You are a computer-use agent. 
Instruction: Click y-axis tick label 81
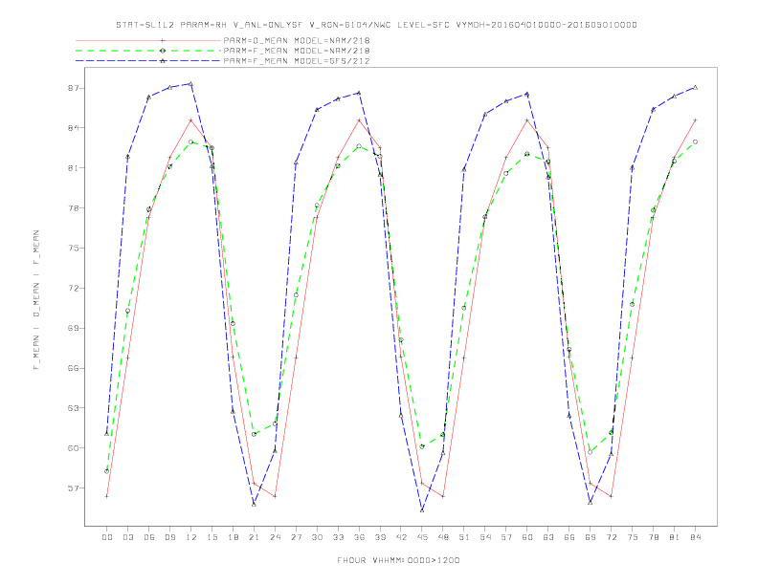coord(74,168)
